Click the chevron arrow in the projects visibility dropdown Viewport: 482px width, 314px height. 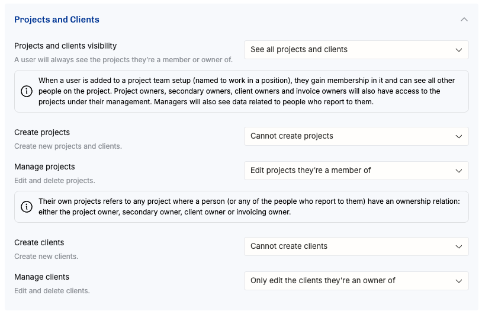(x=459, y=50)
